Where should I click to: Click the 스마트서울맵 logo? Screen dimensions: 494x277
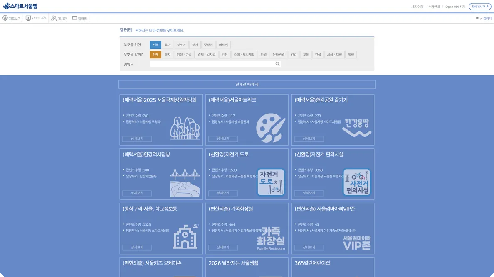tap(20, 6)
